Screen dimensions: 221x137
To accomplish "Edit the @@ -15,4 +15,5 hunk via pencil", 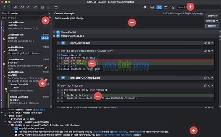I will (205, 85).
